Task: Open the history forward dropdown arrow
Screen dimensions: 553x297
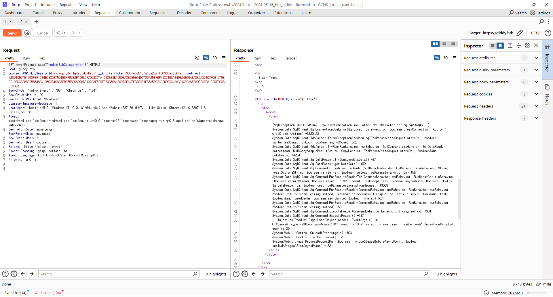Action: point(79,33)
